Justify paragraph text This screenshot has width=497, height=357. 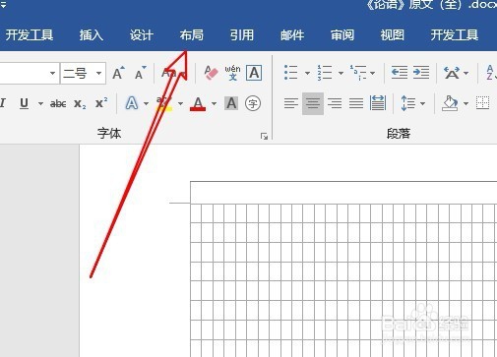[x=356, y=103]
